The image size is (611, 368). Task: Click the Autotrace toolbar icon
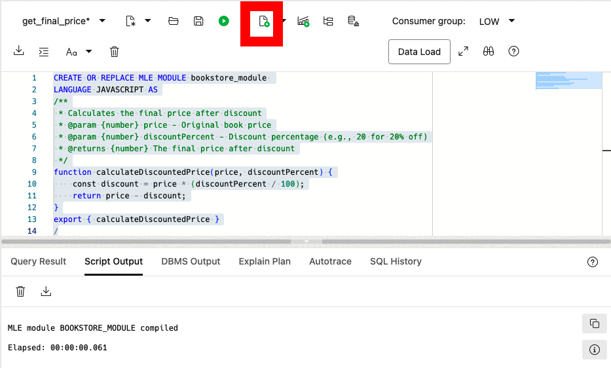(x=303, y=21)
